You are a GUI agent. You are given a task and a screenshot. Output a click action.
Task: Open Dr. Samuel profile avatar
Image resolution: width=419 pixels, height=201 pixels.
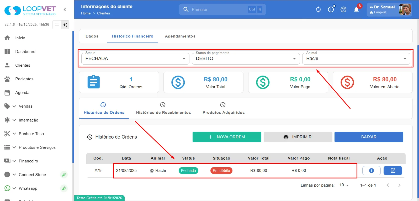(405, 10)
